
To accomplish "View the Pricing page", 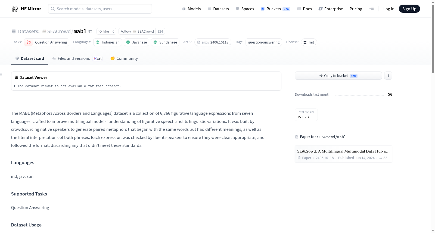I will click(x=356, y=9).
